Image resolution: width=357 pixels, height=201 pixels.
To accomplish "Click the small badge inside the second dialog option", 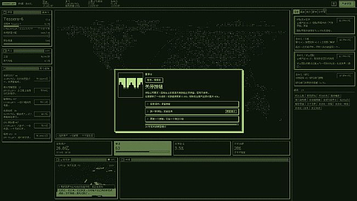I will [231, 111].
